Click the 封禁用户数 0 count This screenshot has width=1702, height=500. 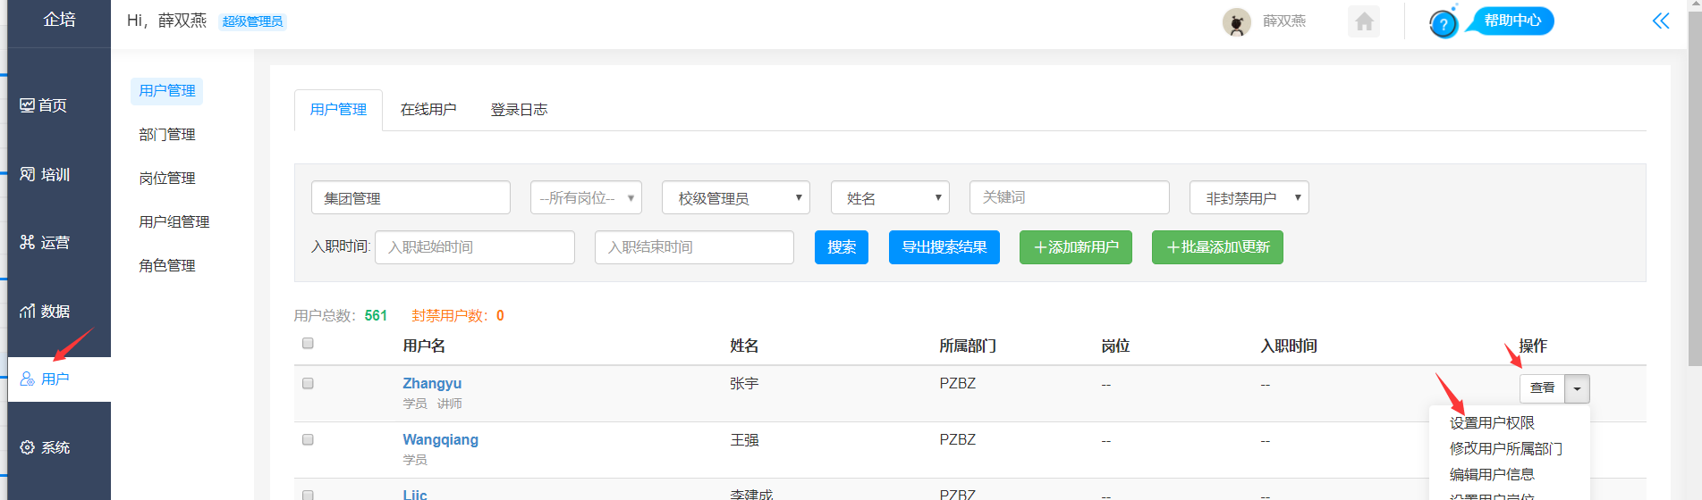[458, 316]
